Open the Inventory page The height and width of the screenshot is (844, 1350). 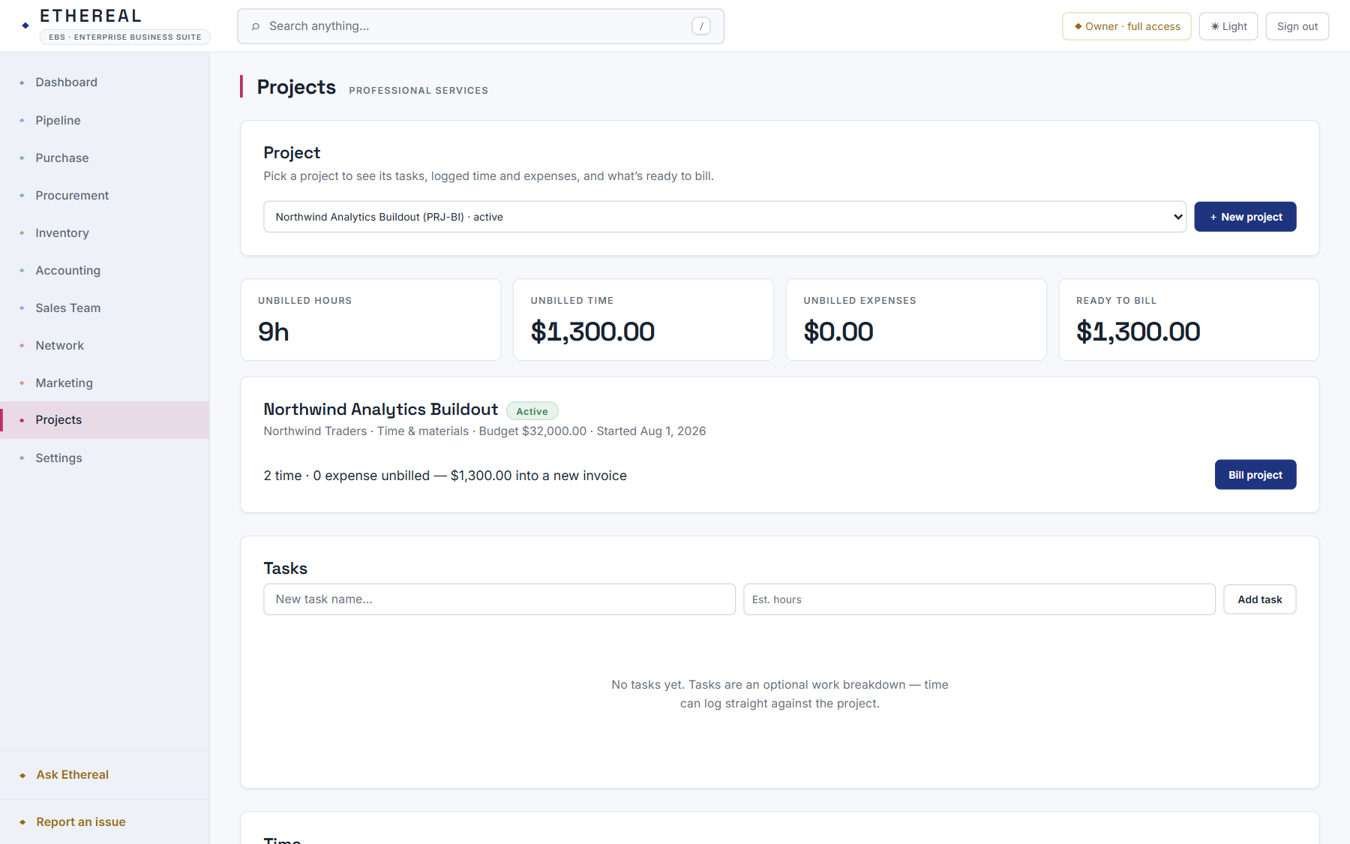(x=104, y=233)
